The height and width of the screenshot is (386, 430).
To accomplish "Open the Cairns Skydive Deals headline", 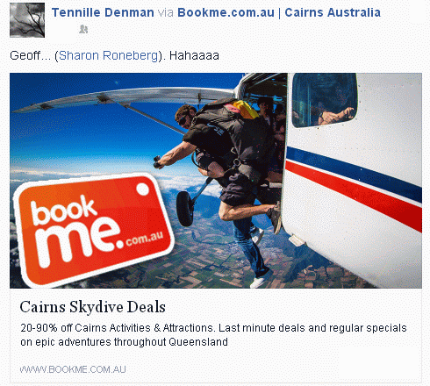I will pyautogui.click(x=93, y=307).
